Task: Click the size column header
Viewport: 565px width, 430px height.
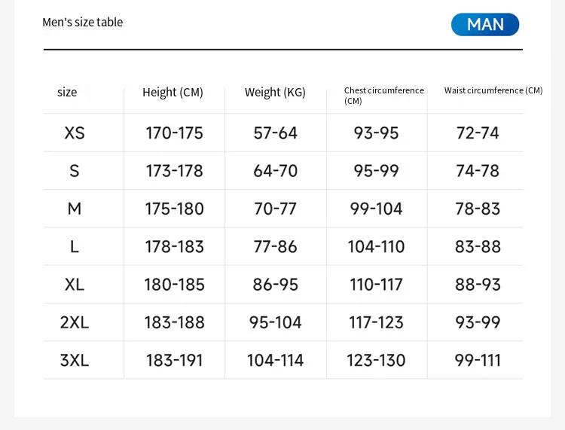Action: coord(67,92)
